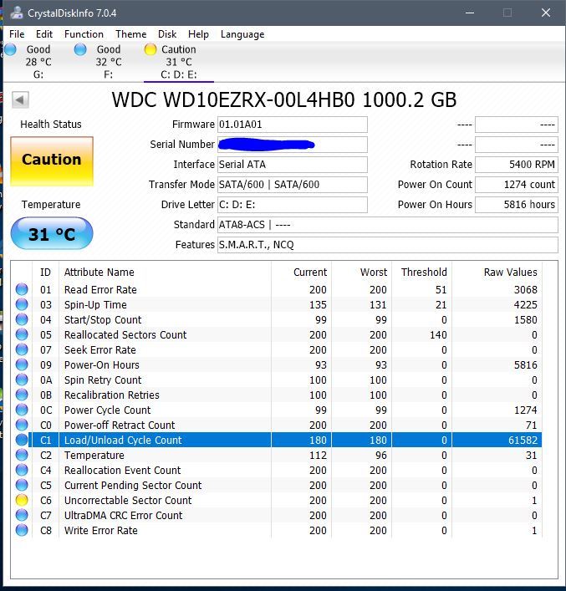566x591 pixels.
Task: Click the CrystalDiskInfo app icon in title bar
Action: (x=17, y=13)
